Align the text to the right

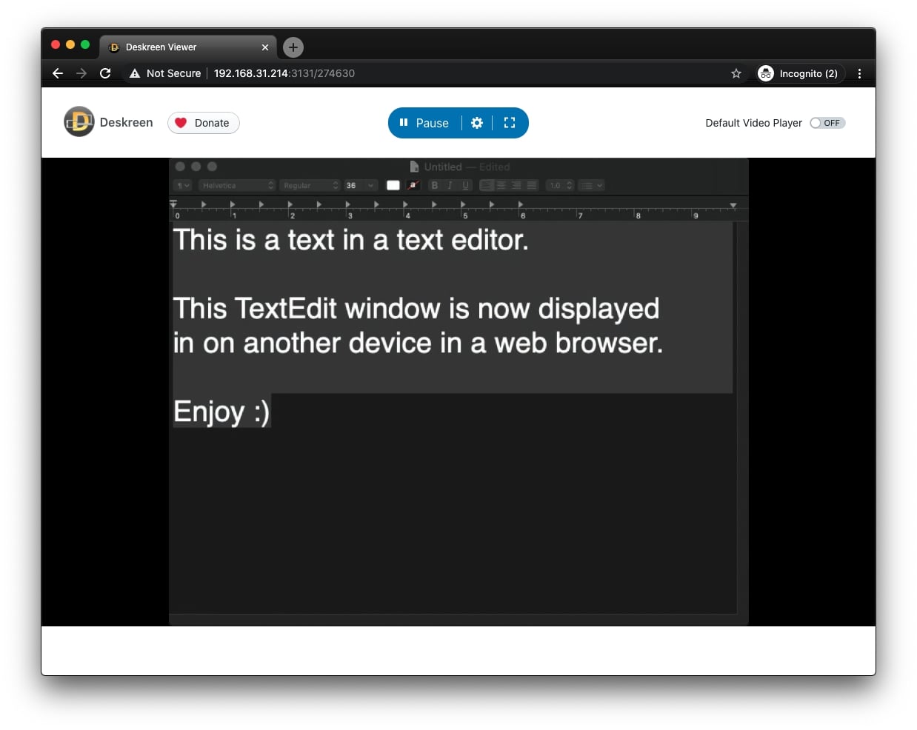coord(516,185)
